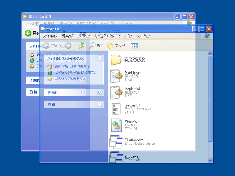
Task: Click the globe icon in 新しいフォルダ window task pane
Action: tap(32, 61)
